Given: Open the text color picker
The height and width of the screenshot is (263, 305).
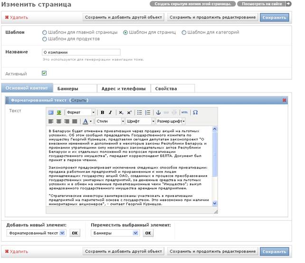Looking at the screenshot, I should (87, 122).
